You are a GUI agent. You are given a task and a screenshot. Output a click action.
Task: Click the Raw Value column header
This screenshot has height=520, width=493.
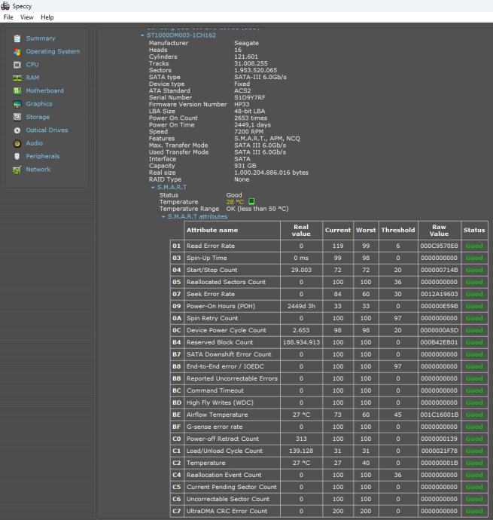point(439,230)
